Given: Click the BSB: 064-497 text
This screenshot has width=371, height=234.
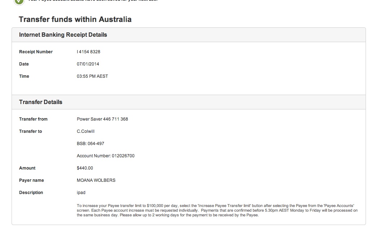Looking at the screenshot, I should click(x=90, y=144).
